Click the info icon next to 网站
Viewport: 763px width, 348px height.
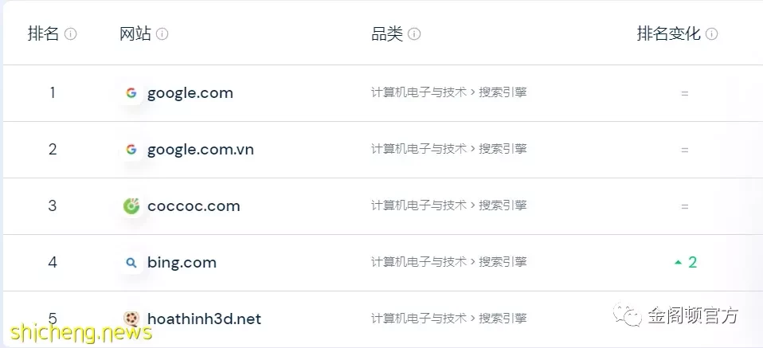coord(162,34)
